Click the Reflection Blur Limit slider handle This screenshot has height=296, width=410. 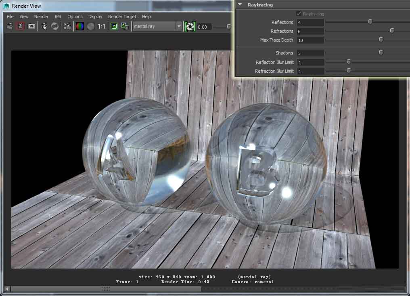(x=349, y=61)
